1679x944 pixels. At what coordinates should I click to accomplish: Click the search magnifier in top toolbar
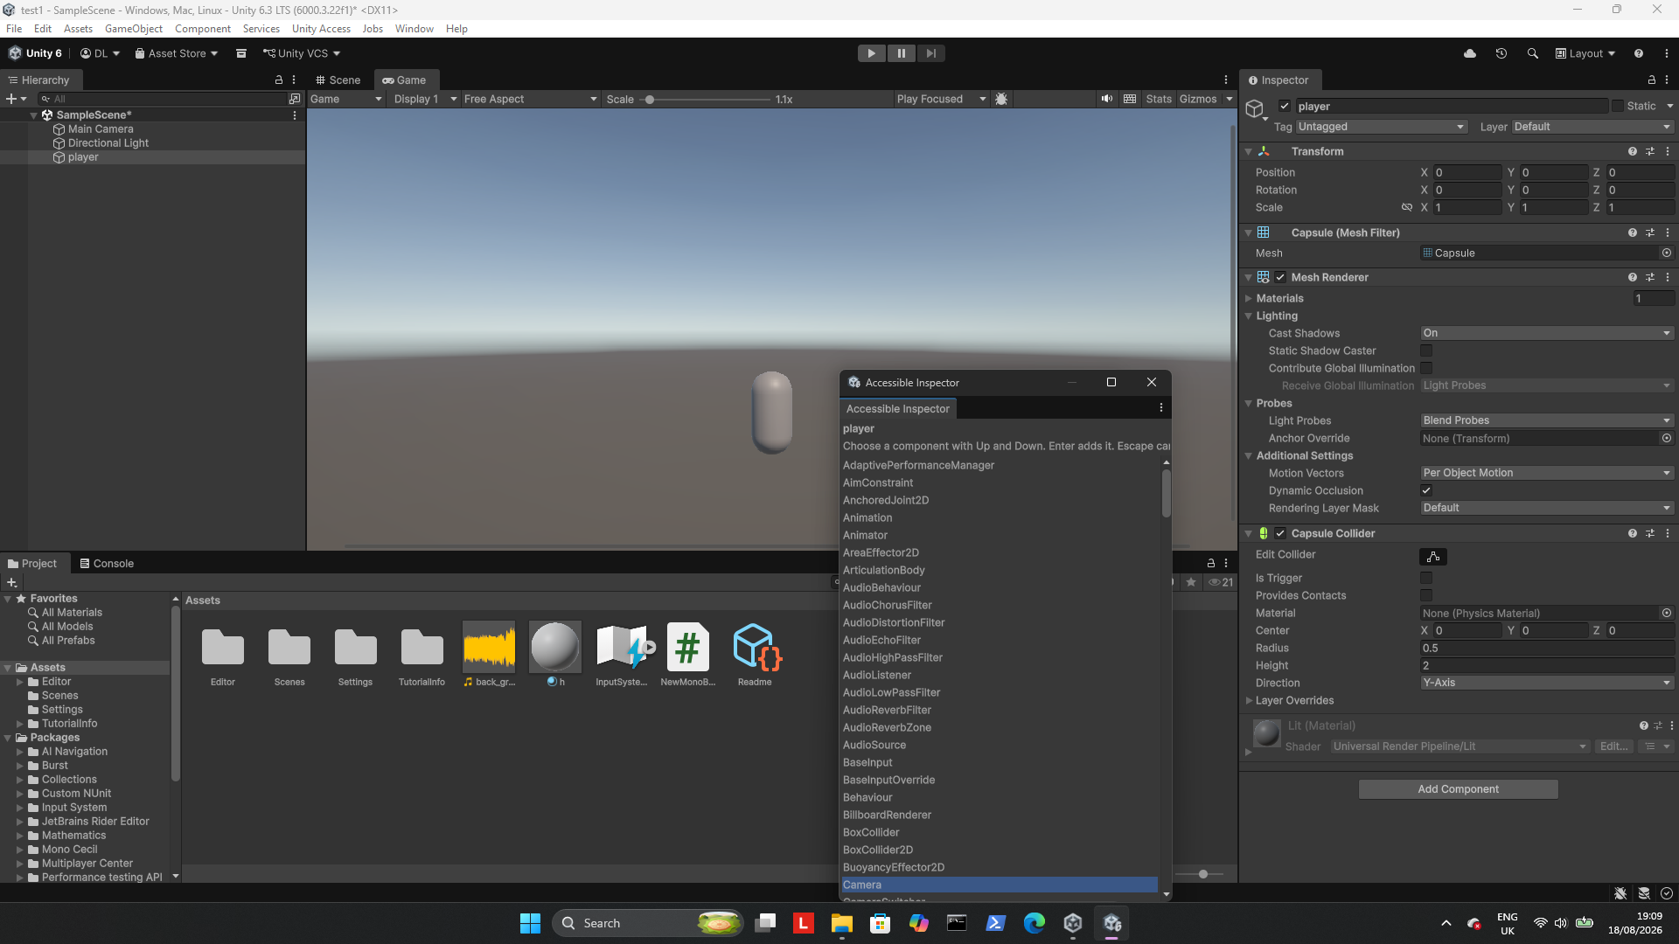point(1533,53)
